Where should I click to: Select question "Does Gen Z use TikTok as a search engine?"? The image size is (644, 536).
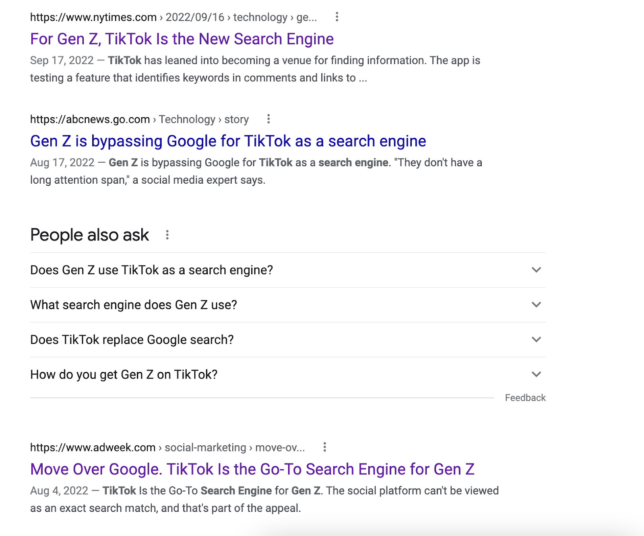[x=152, y=270]
